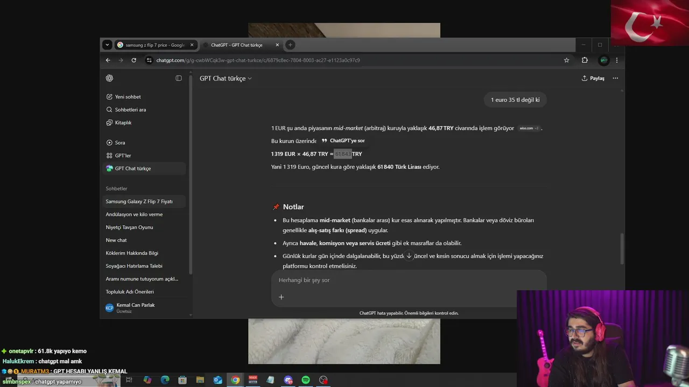This screenshot has height=387, width=689.
Task: Select GPT Chat türkçe in the sidebar
Action: [x=144, y=168]
